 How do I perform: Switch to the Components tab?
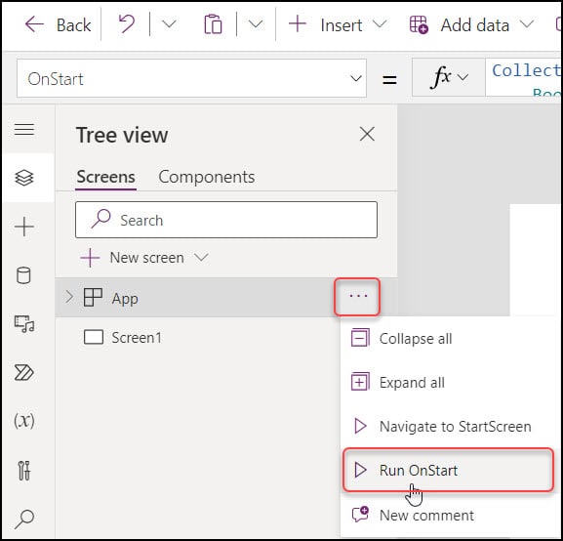click(x=207, y=177)
